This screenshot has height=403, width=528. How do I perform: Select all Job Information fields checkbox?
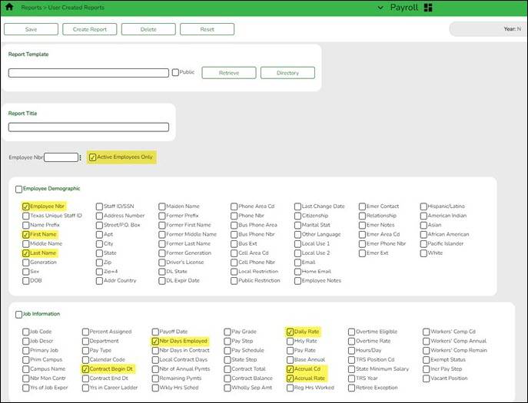point(18,314)
